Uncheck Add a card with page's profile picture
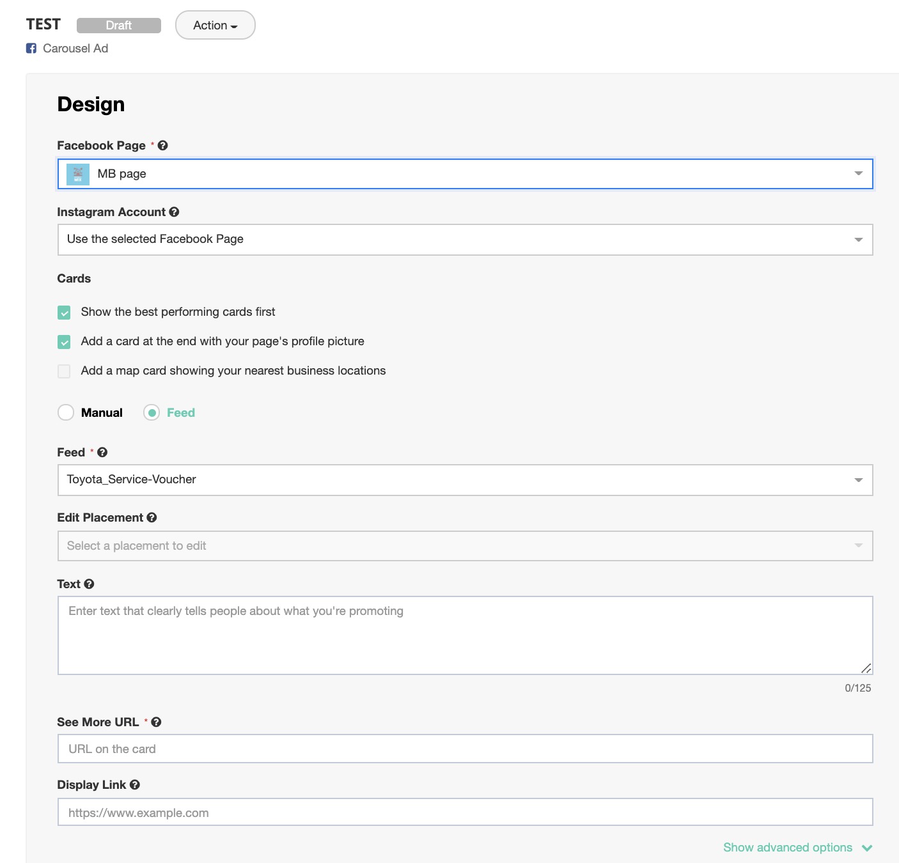Image resolution: width=899 pixels, height=863 pixels. (x=64, y=342)
